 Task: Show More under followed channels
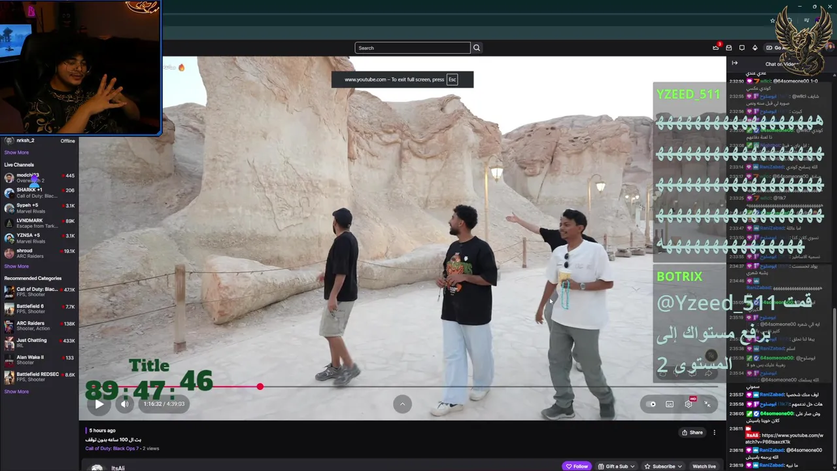(x=16, y=152)
